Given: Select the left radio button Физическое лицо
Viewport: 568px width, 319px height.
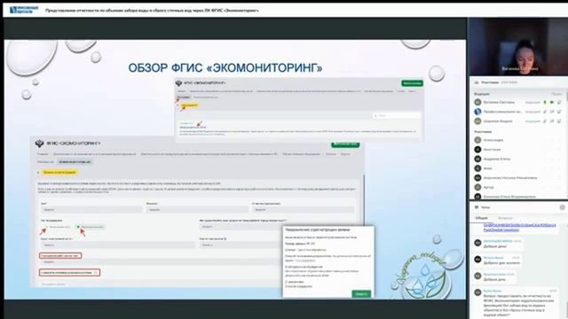Looking at the screenshot, I should (46, 227).
